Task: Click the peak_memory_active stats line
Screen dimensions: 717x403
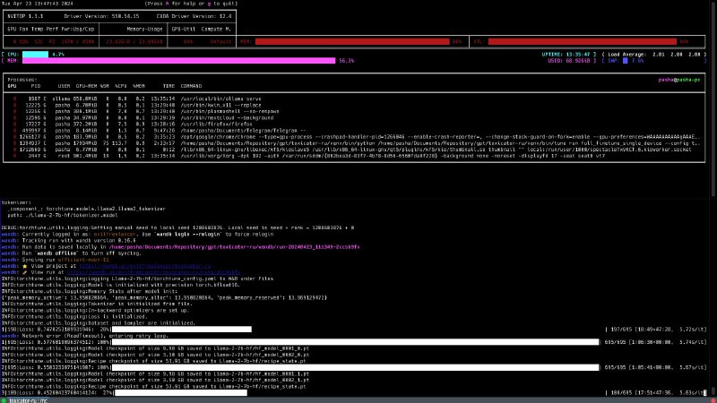Action: pyautogui.click(x=164, y=297)
